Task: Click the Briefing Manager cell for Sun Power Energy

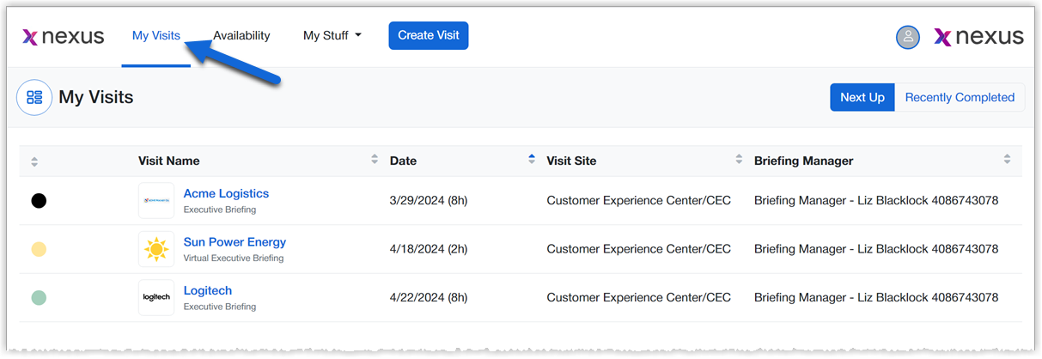Action: point(876,249)
